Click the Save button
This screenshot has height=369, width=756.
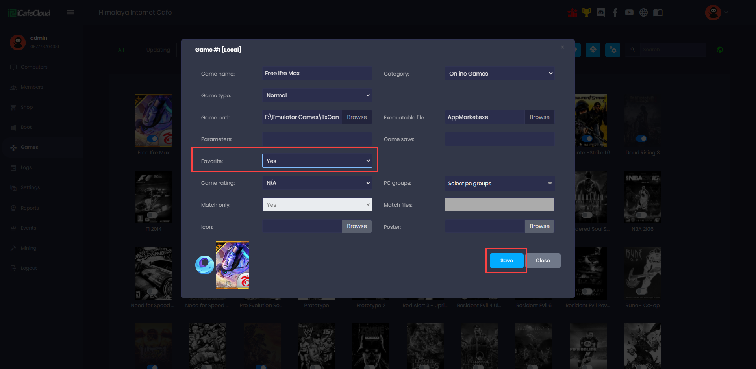(x=506, y=260)
